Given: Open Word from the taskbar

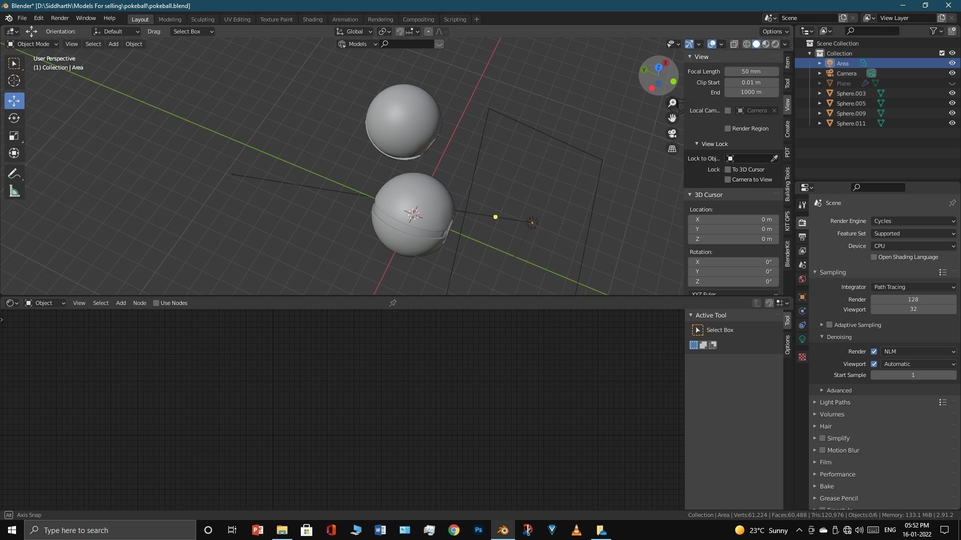Looking at the screenshot, I should tap(380, 530).
